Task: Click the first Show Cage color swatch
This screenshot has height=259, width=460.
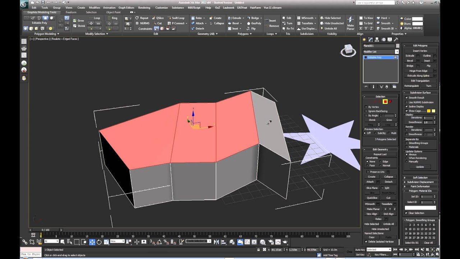Action: pyautogui.click(x=429, y=111)
